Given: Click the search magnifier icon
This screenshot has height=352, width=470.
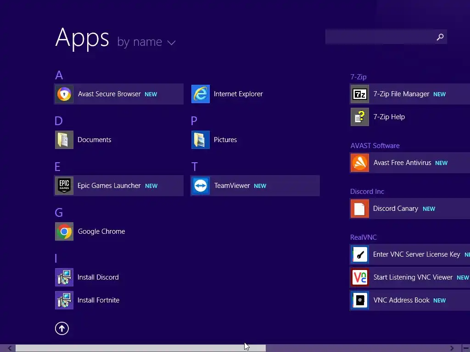Looking at the screenshot, I should 440,37.
